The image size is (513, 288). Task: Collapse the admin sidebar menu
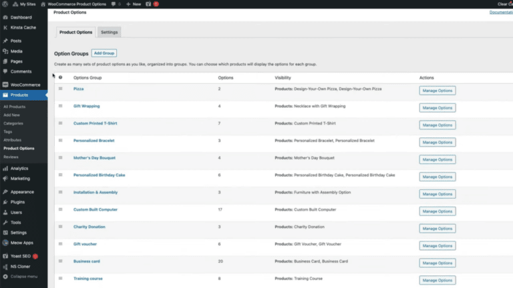click(23, 276)
